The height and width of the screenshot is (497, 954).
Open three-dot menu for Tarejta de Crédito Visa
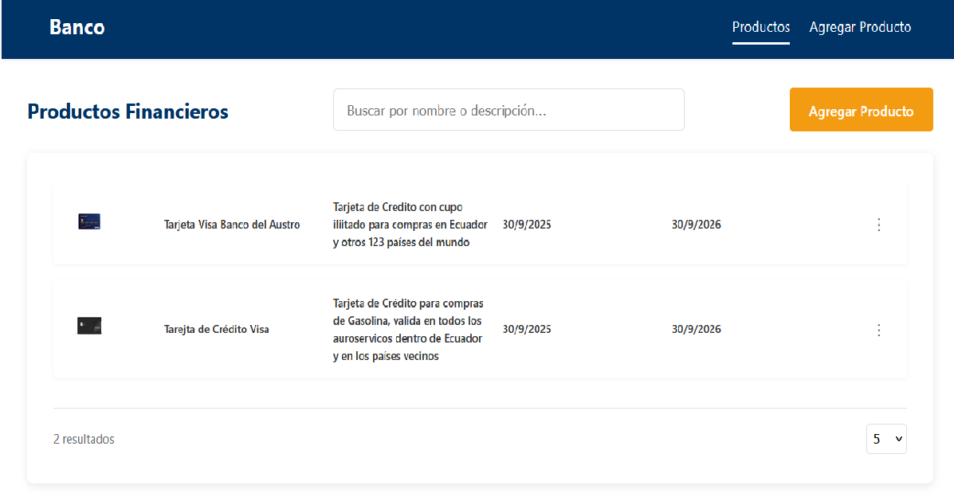pos(878,330)
